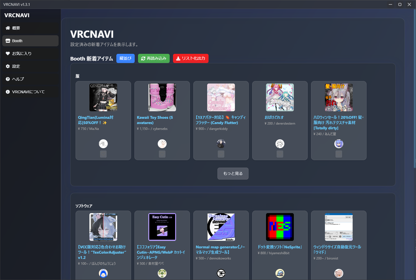Open 設定 settings in sidebar
The image size is (416, 280).
pos(30,66)
